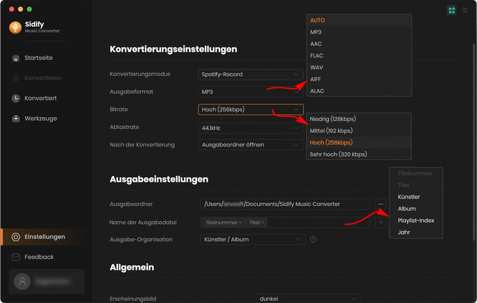Open the Nach der Konvertierung dropdown
The width and height of the screenshot is (477, 303).
tap(250, 145)
